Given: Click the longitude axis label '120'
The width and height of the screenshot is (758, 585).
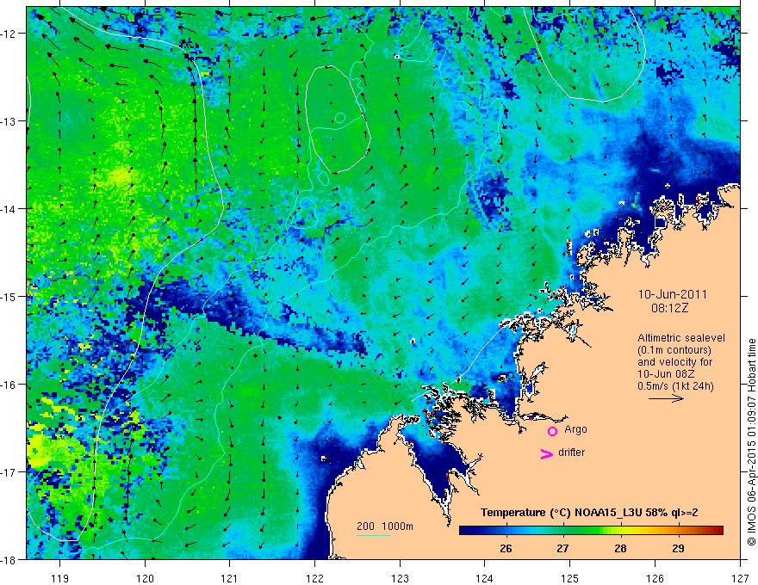Looking at the screenshot, I should point(145,578).
